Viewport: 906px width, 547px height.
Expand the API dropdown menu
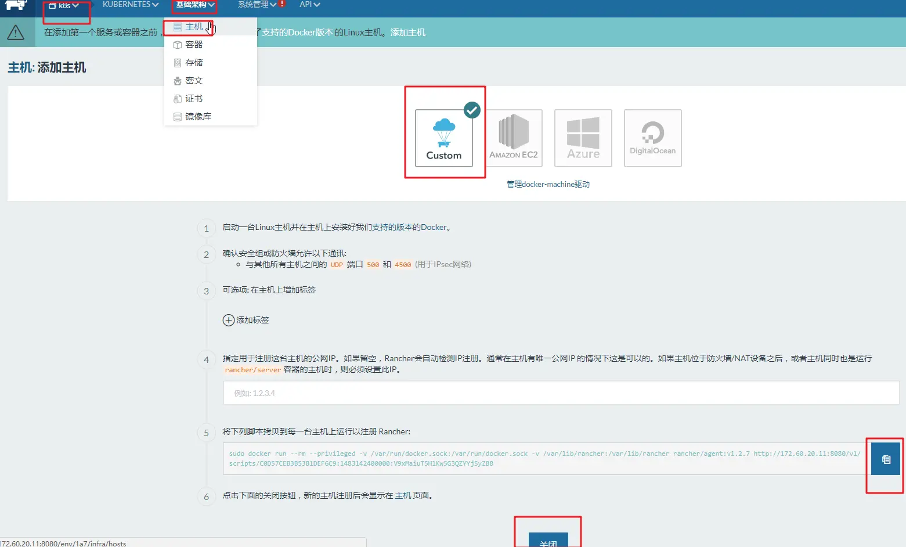point(308,5)
